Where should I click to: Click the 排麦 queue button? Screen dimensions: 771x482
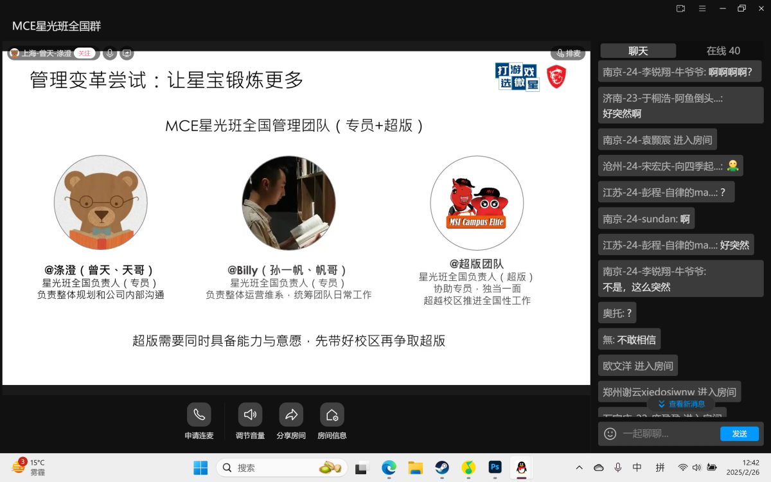[x=568, y=53]
